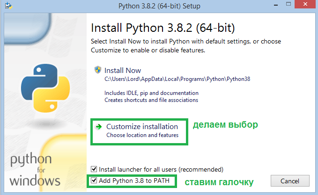Click the Python 3.8.2 Setup title bar
Image resolution: width=318 pixels, height=195 pixels.
click(x=159, y=6)
